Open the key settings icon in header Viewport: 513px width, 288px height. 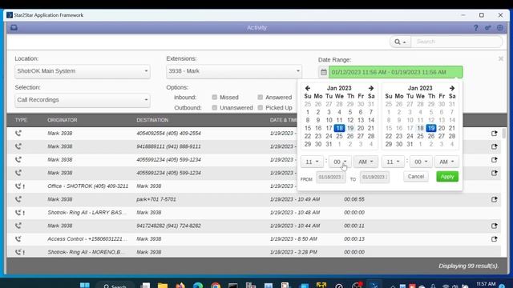coord(488,28)
